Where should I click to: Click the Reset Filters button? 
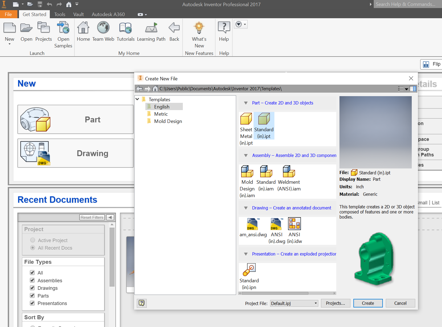(x=92, y=217)
